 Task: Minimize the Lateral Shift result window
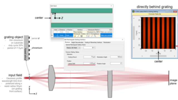point(167,11)
